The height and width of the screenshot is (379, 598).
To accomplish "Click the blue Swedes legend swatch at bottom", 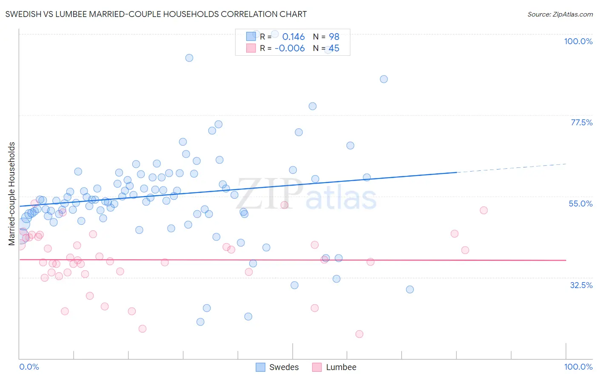I will [260, 367].
